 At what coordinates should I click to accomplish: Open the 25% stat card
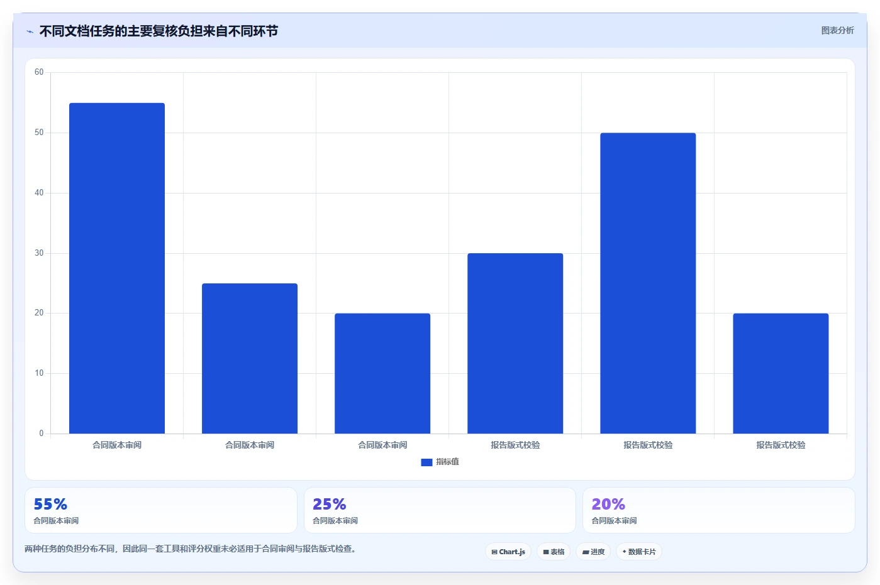point(440,510)
